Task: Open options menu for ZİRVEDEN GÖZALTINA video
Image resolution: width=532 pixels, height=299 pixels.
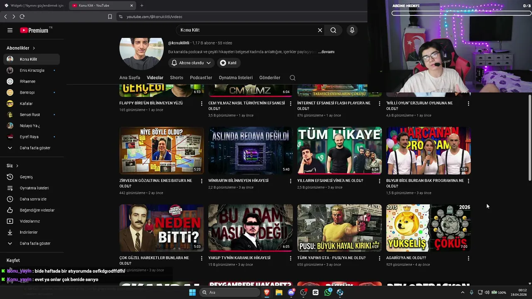Action: coord(202,181)
